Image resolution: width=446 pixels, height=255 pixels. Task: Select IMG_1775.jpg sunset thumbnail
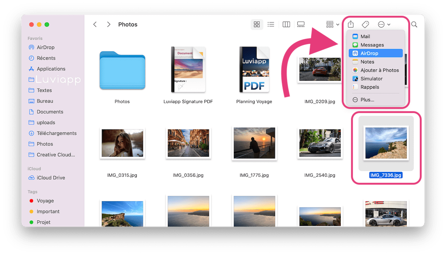254,143
